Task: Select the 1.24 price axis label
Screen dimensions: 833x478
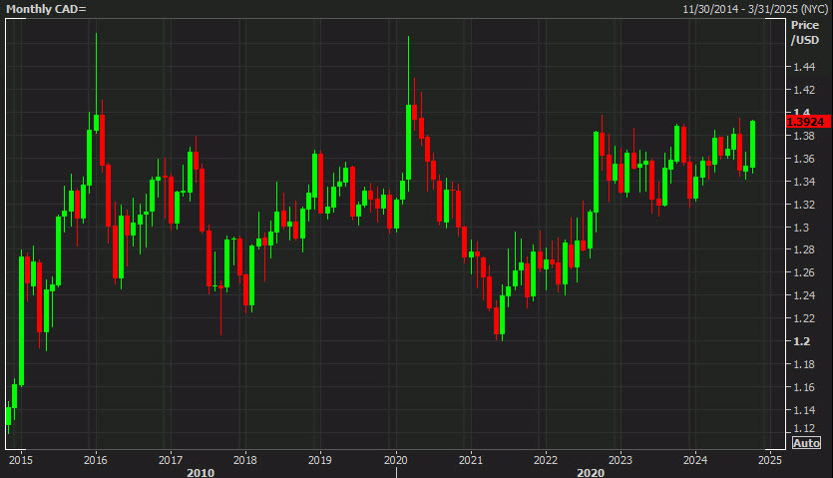Action: point(804,295)
